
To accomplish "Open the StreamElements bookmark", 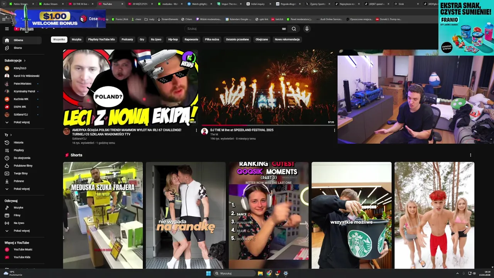I will (168, 19).
